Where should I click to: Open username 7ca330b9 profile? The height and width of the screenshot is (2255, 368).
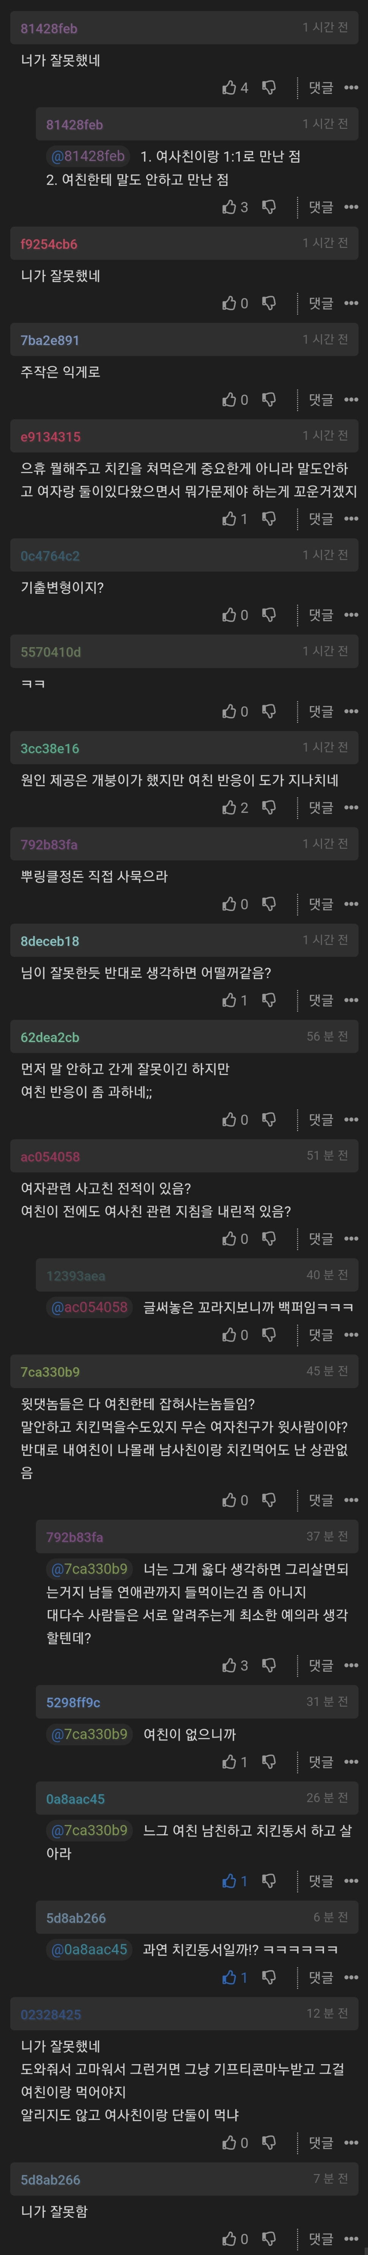(x=50, y=1372)
